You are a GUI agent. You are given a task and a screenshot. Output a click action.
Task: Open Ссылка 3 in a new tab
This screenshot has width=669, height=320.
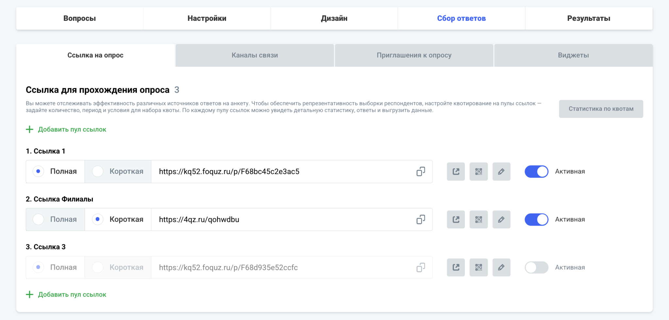(456, 267)
